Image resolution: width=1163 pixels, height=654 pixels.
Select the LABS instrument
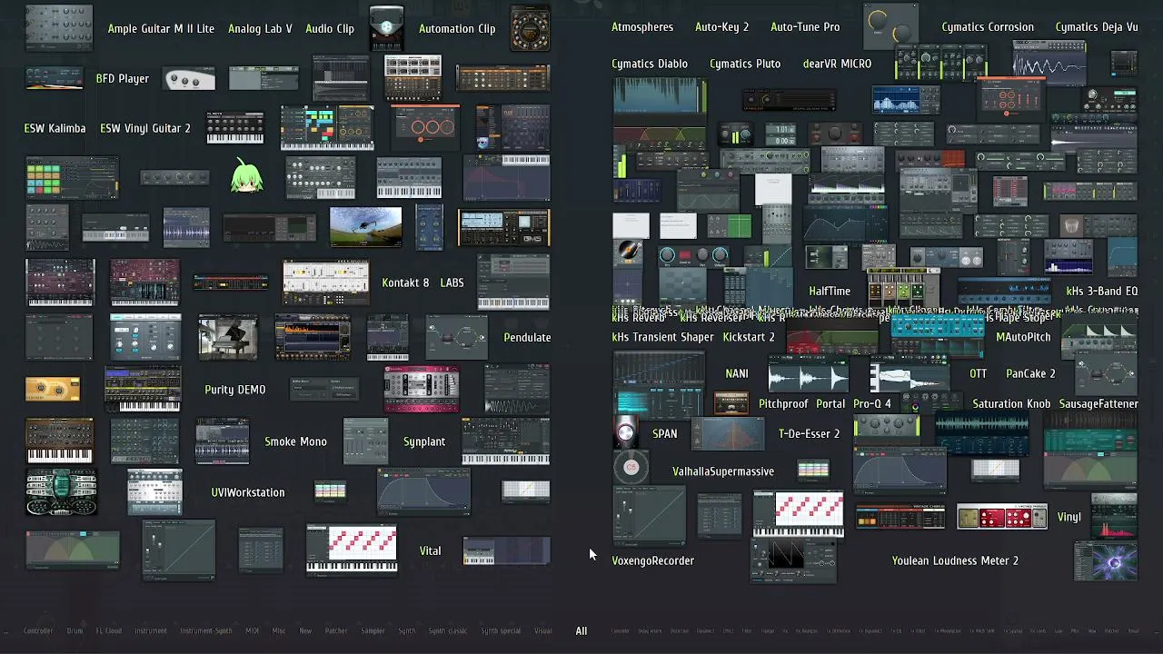coord(452,282)
